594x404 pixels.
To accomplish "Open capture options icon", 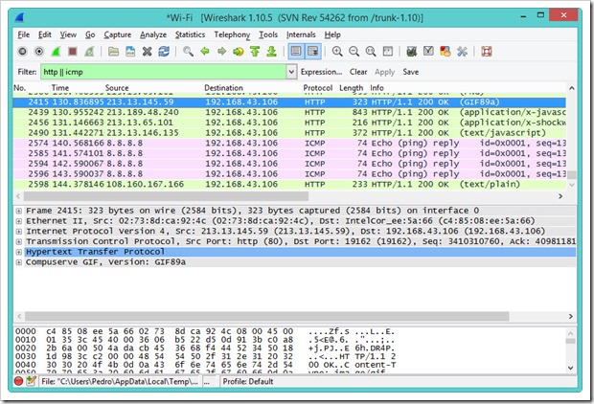I will point(39,51).
